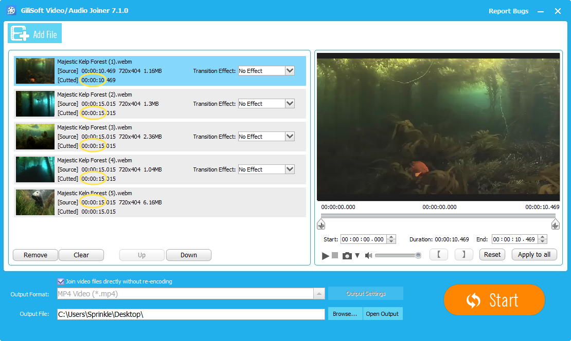Click the video preview area

(438, 127)
